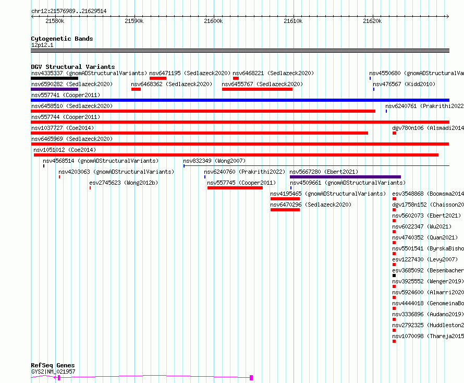Viewport: 464px width, 383px height.
Task: Click the nsv832349 (Wong2007) label
Action: pos(214,161)
